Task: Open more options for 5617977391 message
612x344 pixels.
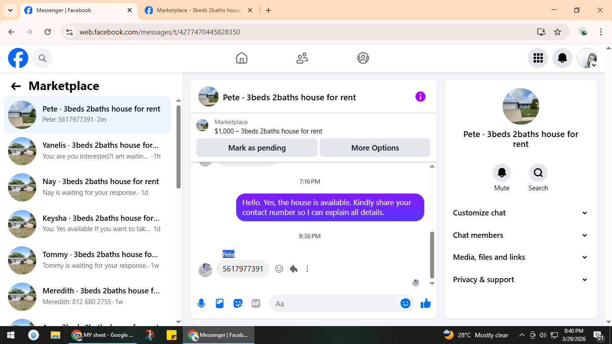Action: 307,269
